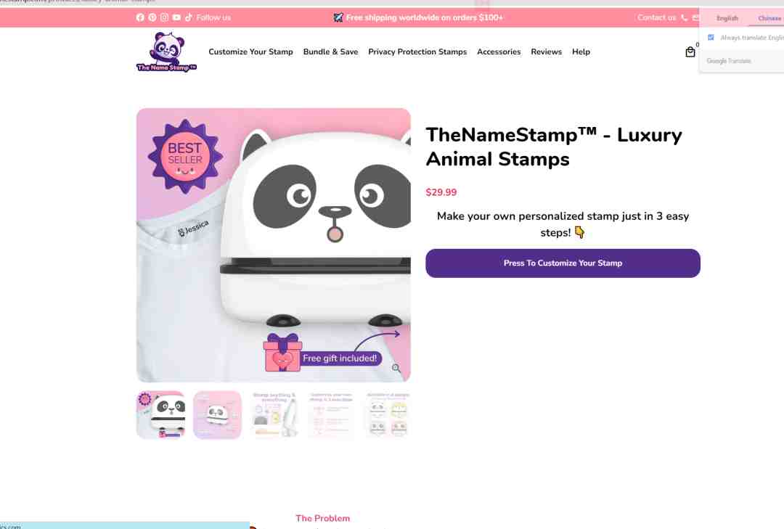Screen dimensions: 784x529
Task: Go to the Reviews page
Action: [546, 52]
